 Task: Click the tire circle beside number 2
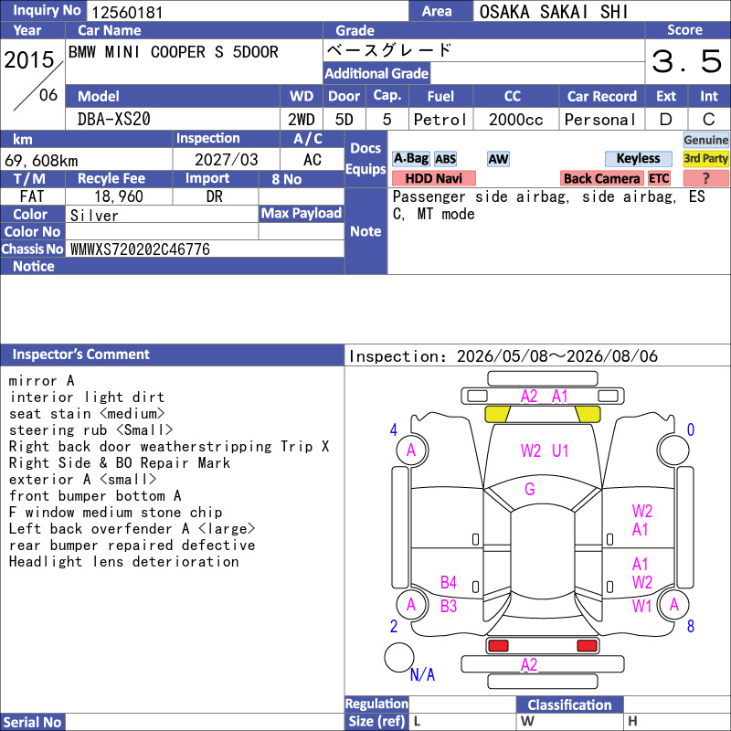412,605
